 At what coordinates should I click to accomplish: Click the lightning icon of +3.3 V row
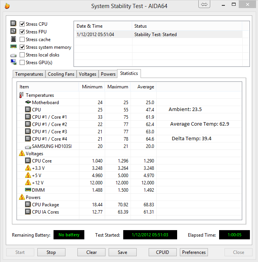click(28, 168)
